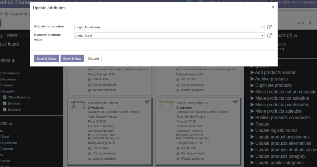Open Mitchell Admin user menu

pos(293,2)
